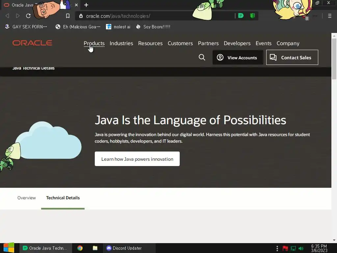This screenshot has height=253, width=337.
Task: Click the Java Technical Details breadcrumb
Action: click(33, 68)
